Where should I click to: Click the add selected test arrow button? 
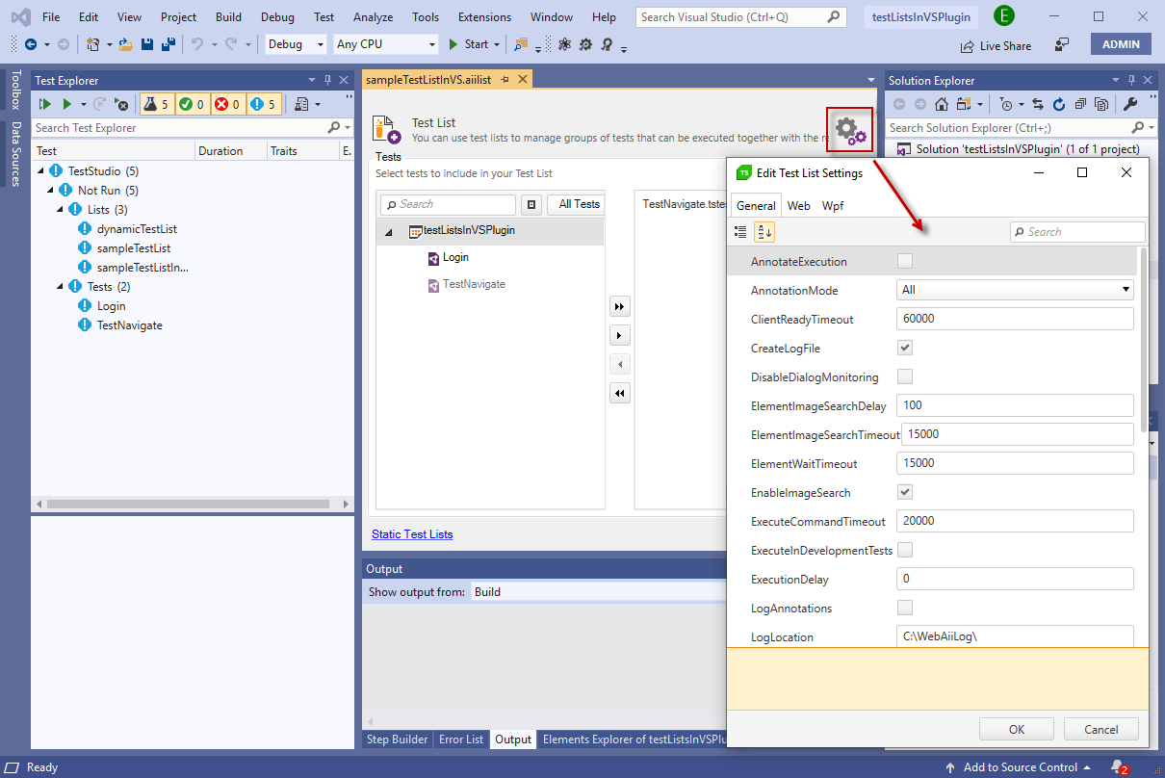click(620, 336)
